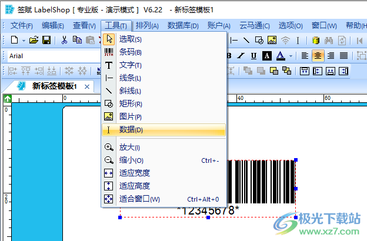Click the send to back icon

[287, 71]
